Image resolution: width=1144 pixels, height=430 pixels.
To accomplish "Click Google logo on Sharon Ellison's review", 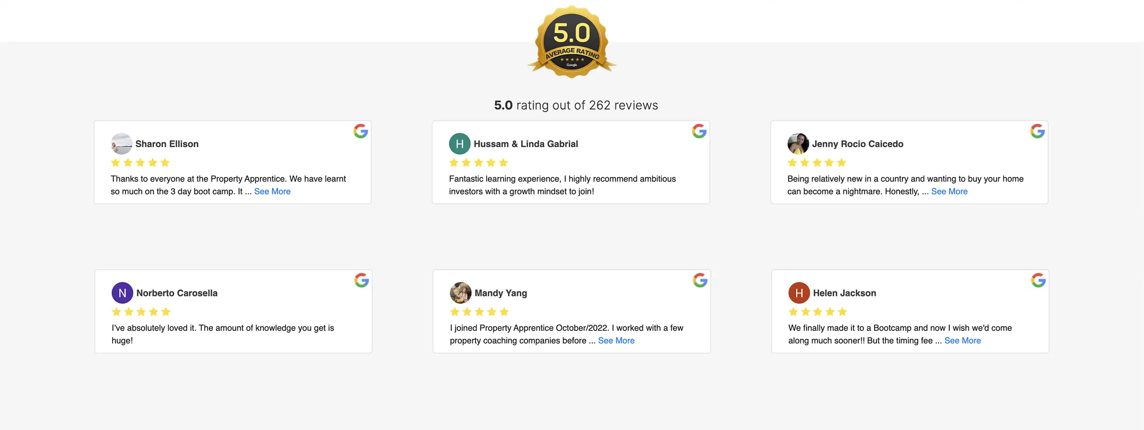I will point(361,131).
